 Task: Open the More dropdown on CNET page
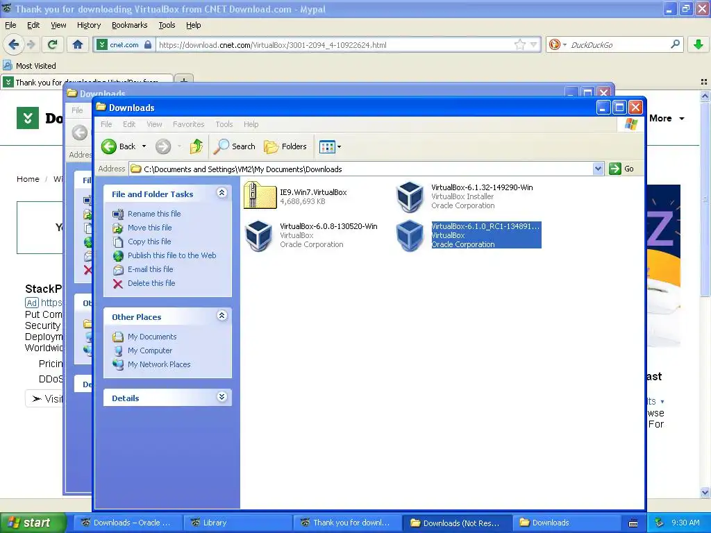[667, 118]
